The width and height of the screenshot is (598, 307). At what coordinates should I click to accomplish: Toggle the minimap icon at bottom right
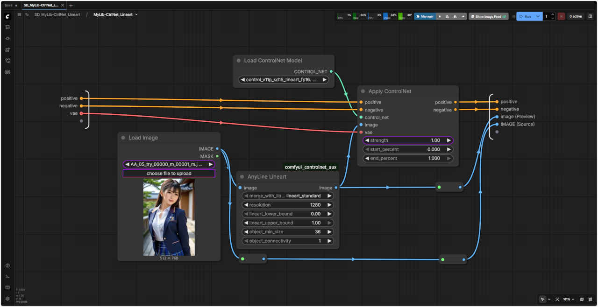(582, 299)
